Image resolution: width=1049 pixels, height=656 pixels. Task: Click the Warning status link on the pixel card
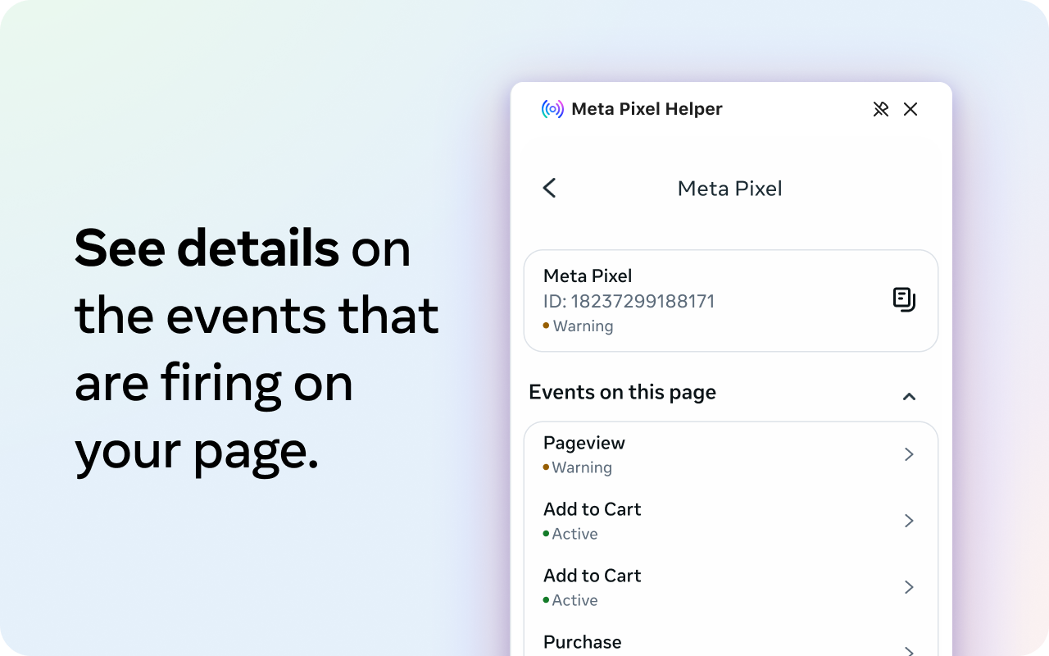point(583,326)
